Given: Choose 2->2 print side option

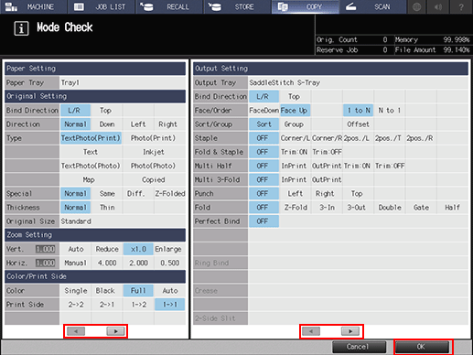Looking at the screenshot, I should click(x=76, y=305).
